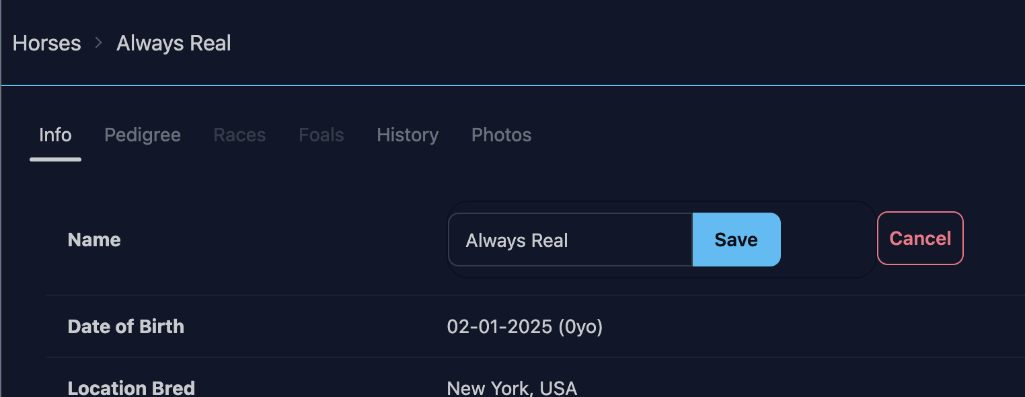Click the Horses breadcrumb link

point(46,44)
